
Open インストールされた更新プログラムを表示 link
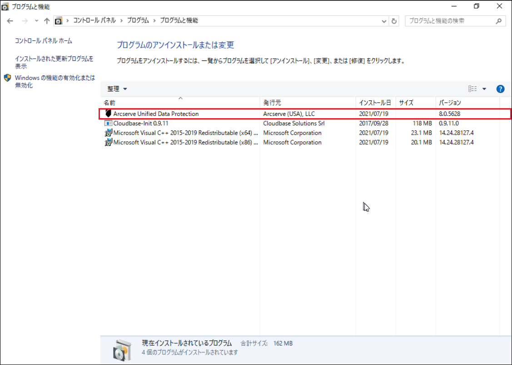54,62
